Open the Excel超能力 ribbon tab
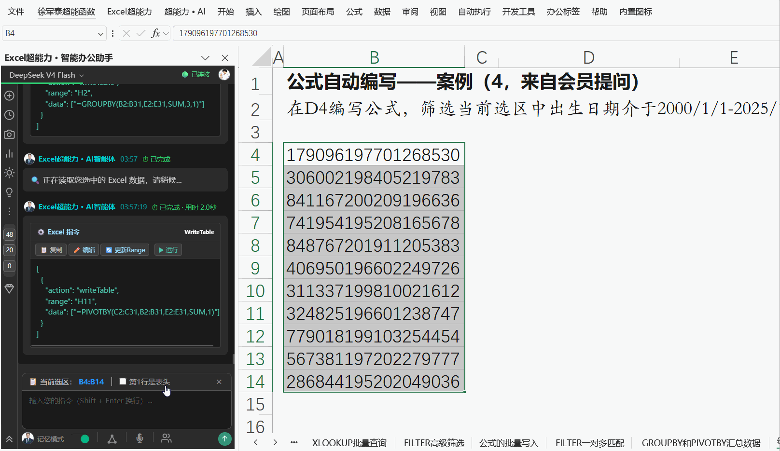780x451 pixels. tap(129, 12)
